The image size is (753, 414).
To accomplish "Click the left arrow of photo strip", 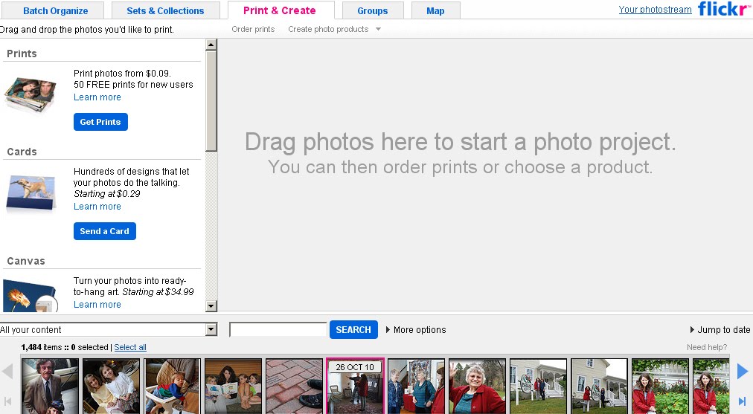I will pyautogui.click(x=7, y=371).
